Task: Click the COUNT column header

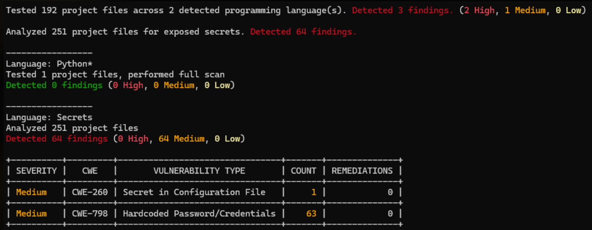Action: coord(303,171)
